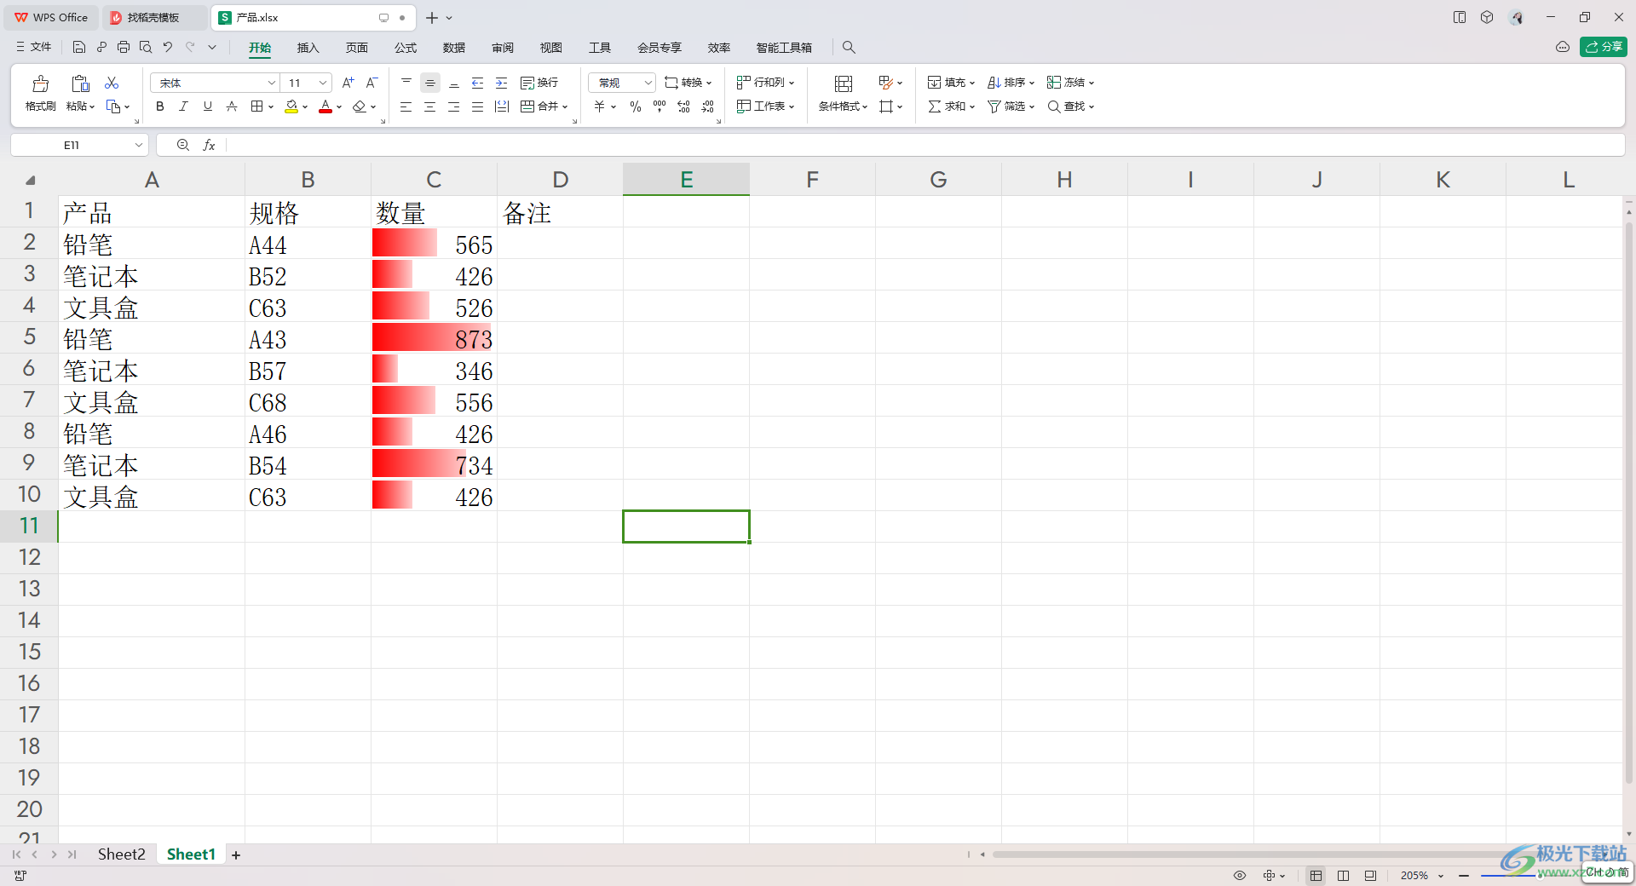The width and height of the screenshot is (1636, 886).
Task: Click inside the formula bar input
Action: (x=925, y=146)
